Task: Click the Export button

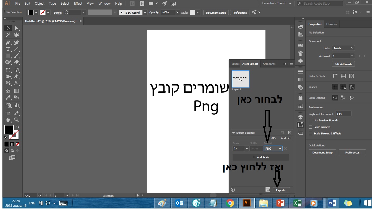Action: point(281,190)
